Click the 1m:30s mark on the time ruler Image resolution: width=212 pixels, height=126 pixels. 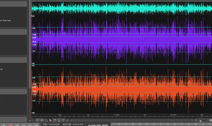(116, 115)
